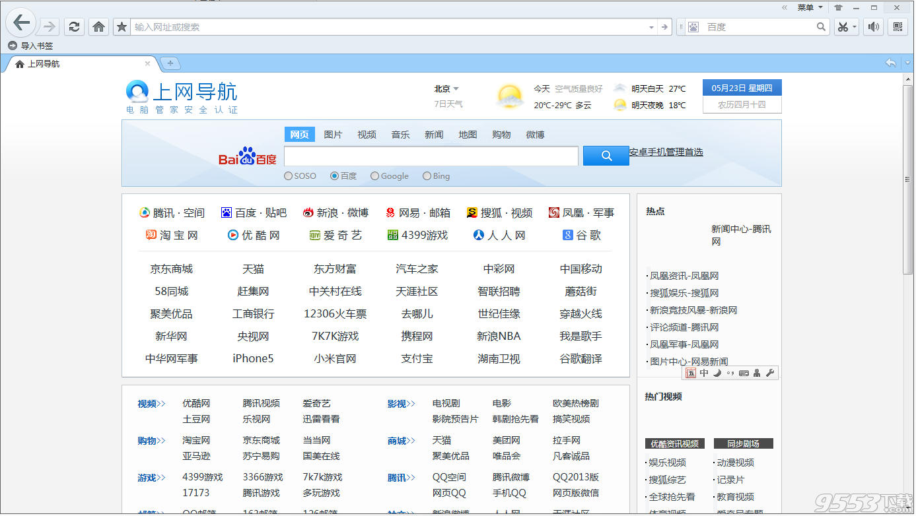Click the 4399 games icon link
The image size is (916, 516).
click(393, 235)
